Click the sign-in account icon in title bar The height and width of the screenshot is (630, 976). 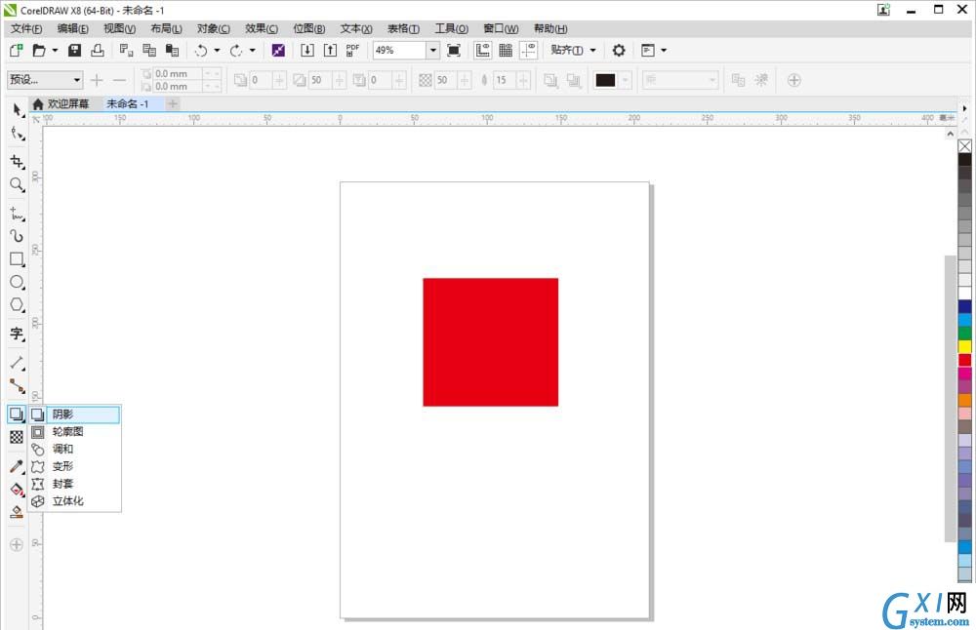884,10
